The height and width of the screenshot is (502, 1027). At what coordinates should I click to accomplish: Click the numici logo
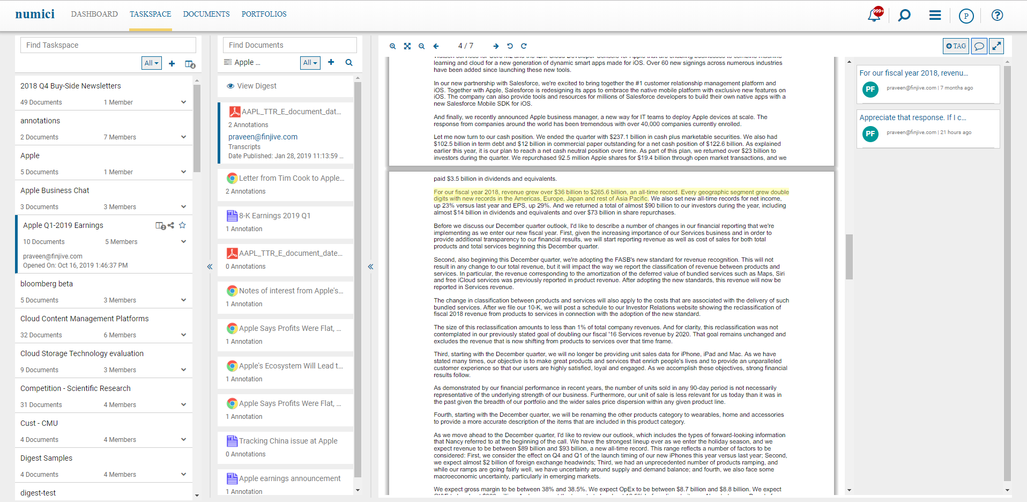point(35,14)
